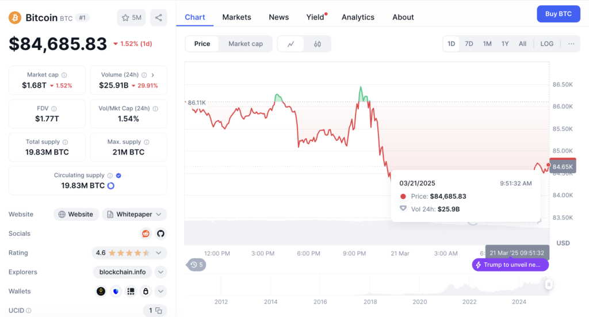589x317 pixels.
Task: Show info for Max. supply
Action: 147,142
